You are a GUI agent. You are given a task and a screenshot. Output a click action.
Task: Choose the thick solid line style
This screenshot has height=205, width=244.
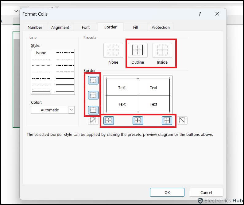[65, 85]
